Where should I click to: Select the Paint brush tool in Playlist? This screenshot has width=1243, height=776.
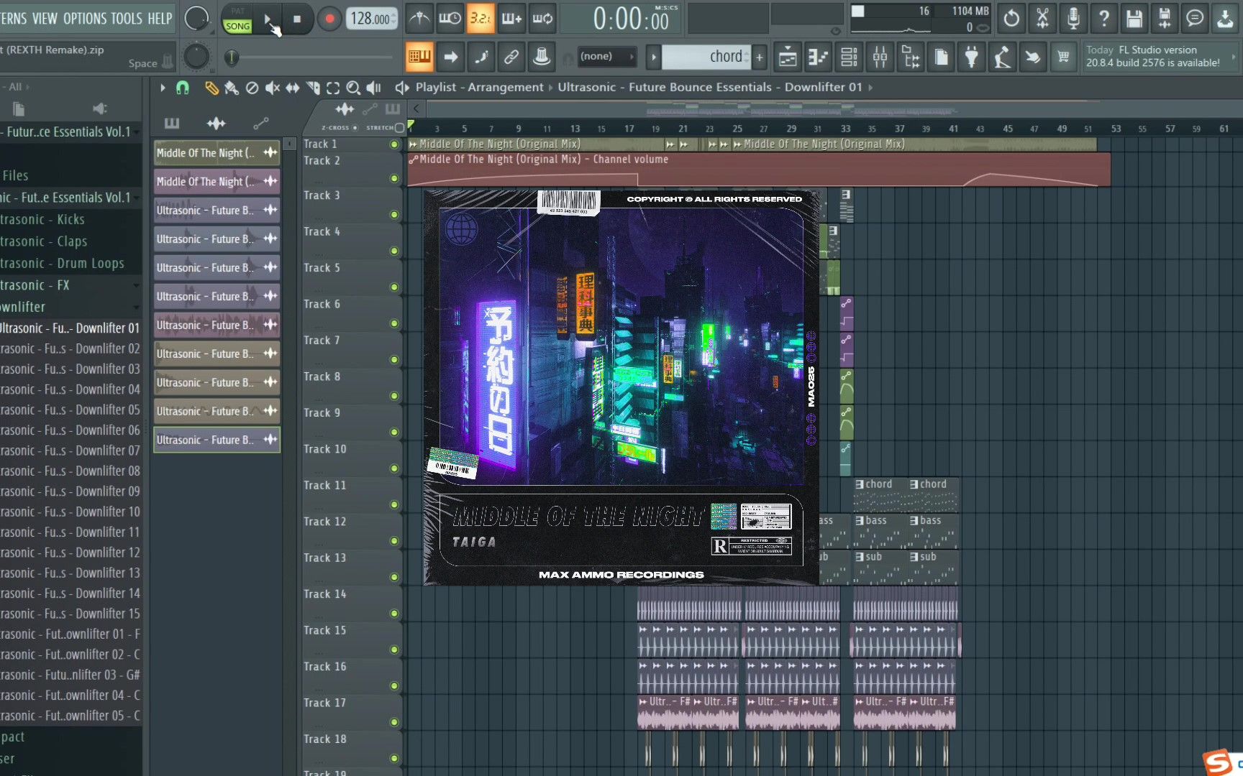(x=232, y=88)
